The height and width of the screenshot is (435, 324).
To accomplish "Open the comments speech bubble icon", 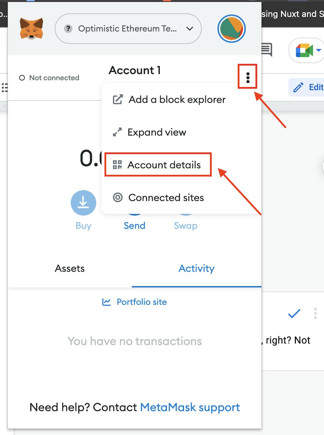I will coord(266,49).
